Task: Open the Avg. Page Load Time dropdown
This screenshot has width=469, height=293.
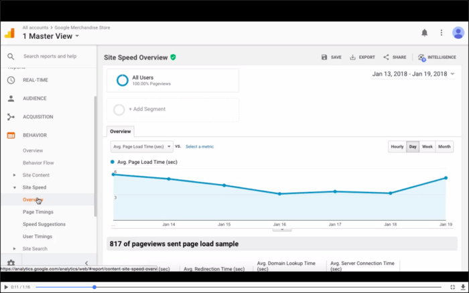Action: coord(141,146)
